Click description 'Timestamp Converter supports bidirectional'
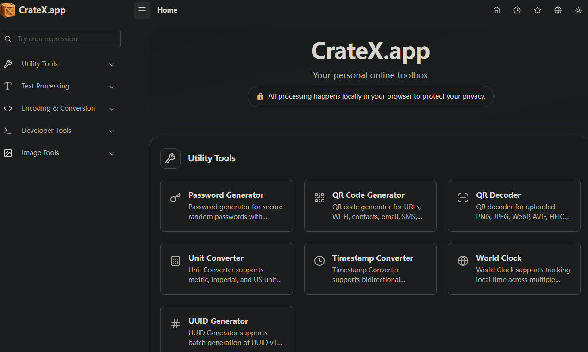This screenshot has width=588, height=352. [x=369, y=275]
